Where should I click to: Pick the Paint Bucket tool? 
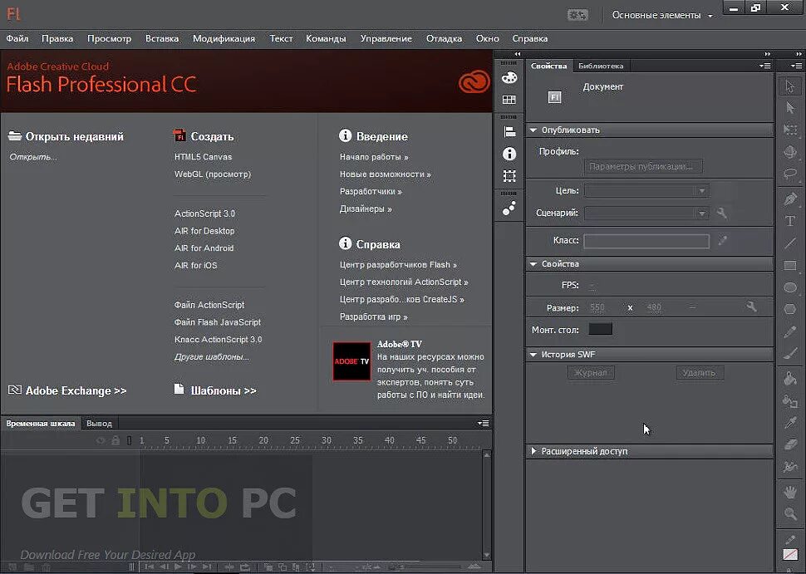(x=790, y=379)
